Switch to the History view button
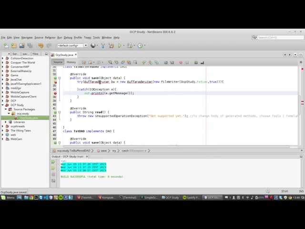305x229 pixels. point(71,62)
